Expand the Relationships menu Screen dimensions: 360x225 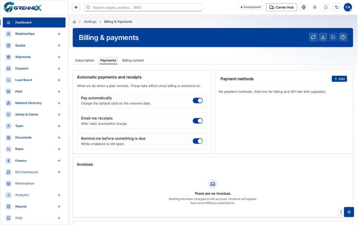[x=59, y=34]
